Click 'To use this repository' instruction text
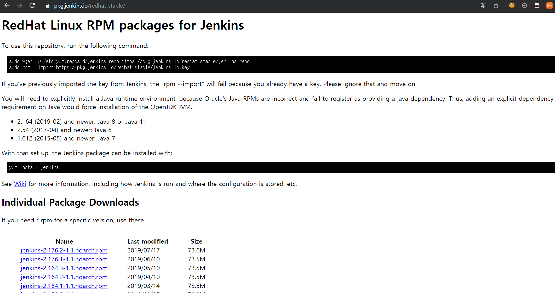This screenshot has width=555, height=293. pos(75,46)
